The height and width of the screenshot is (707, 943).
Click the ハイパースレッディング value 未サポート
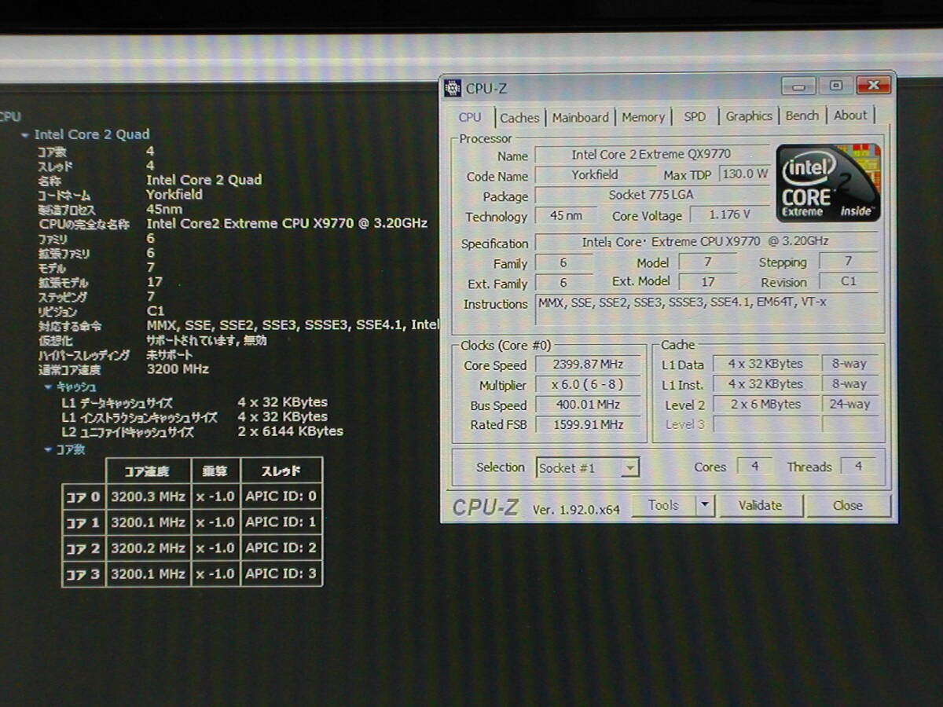pos(170,355)
